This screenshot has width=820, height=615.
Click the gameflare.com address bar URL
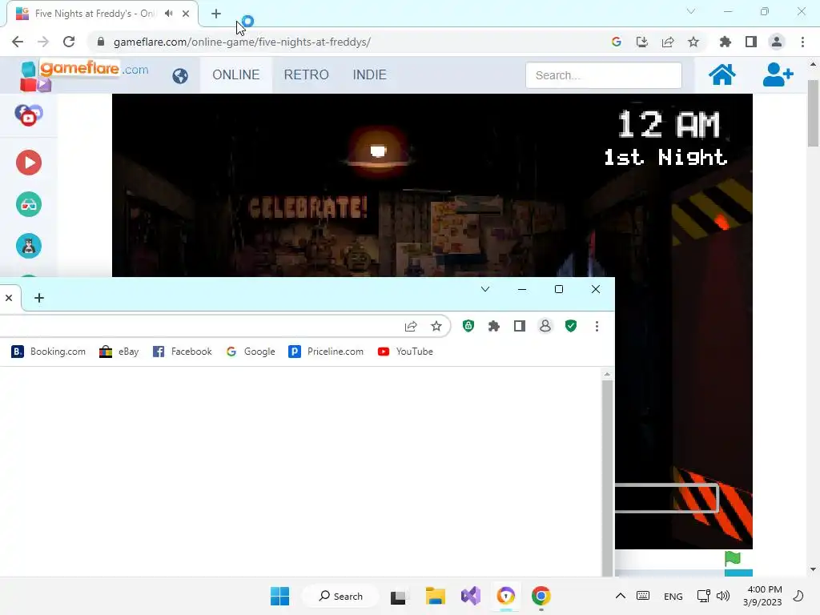[x=242, y=42]
